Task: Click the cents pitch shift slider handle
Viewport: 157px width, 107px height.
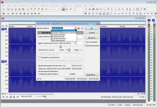Action: (x=60, y=47)
